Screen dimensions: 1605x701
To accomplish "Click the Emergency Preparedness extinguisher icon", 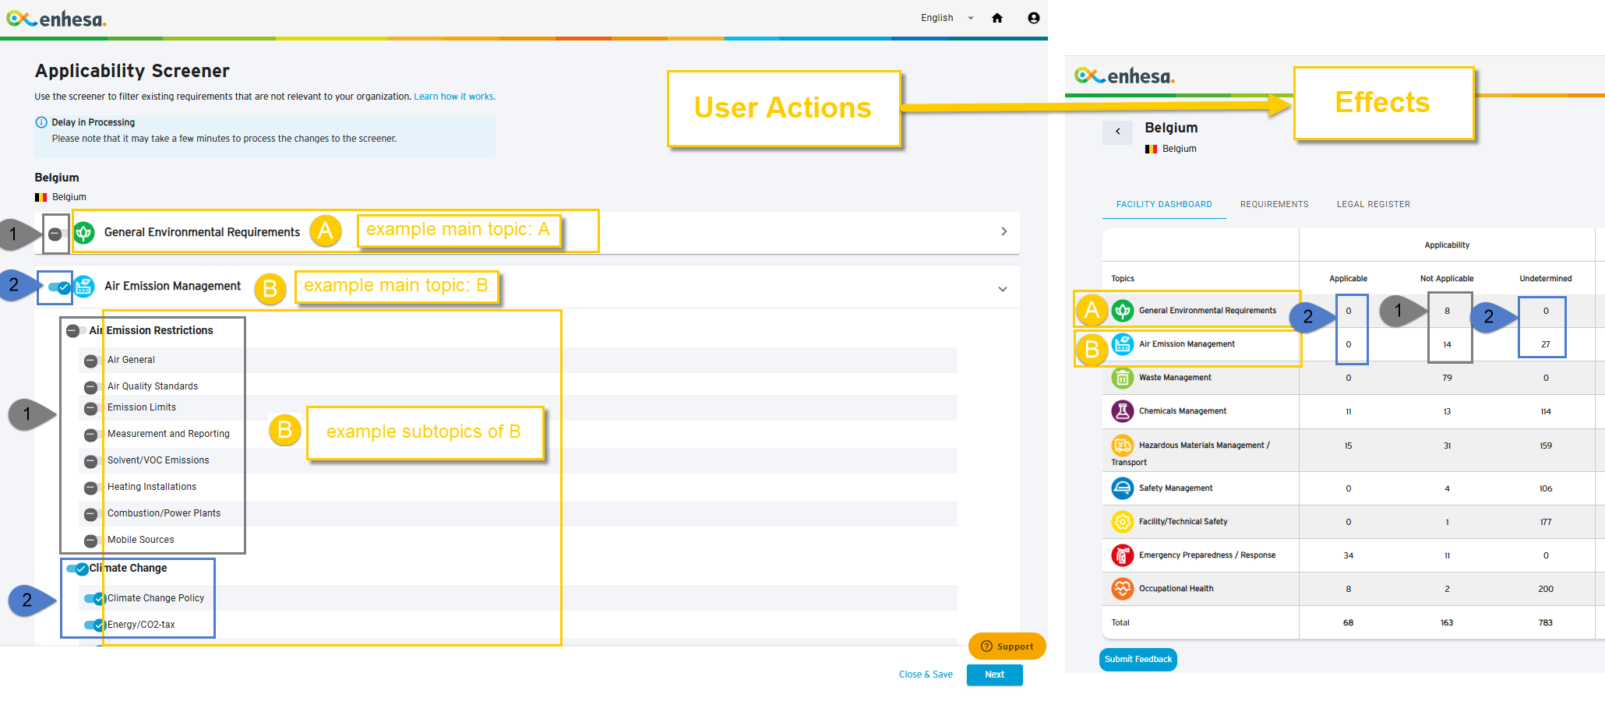I will pos(1122,555).
